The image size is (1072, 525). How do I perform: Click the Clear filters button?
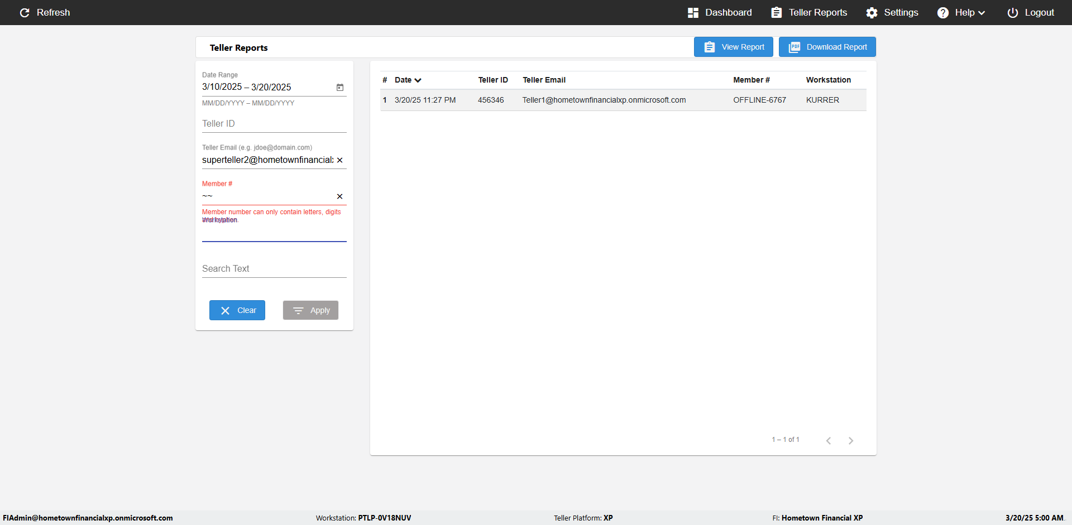(x=237, y=310)
